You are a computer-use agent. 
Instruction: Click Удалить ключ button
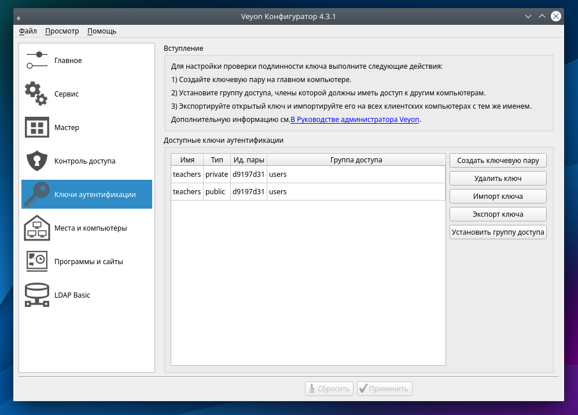tap(498, 179)
